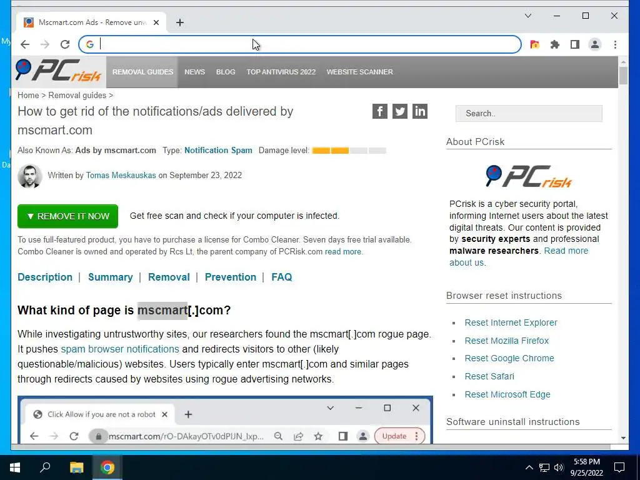Open the clock and date in taskbar
The width and height of the screenshot is (640, 480).
click(x=586, y=467)
